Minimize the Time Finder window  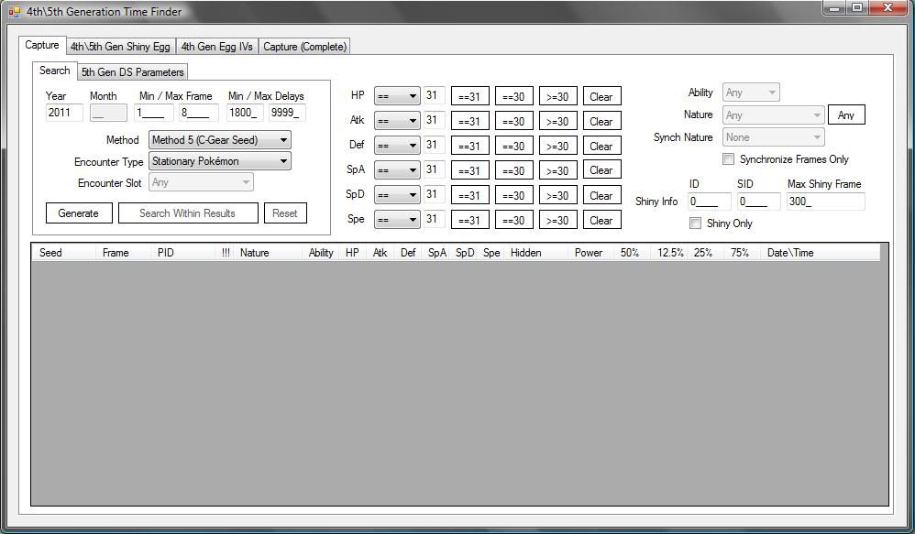834,7
